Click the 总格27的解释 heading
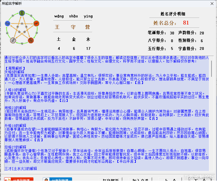 pos(15,147)
